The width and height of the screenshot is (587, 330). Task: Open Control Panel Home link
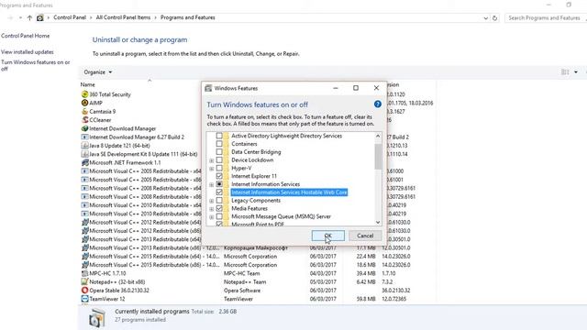(25, 36)
